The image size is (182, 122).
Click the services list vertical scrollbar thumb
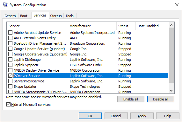click(171, 55)
